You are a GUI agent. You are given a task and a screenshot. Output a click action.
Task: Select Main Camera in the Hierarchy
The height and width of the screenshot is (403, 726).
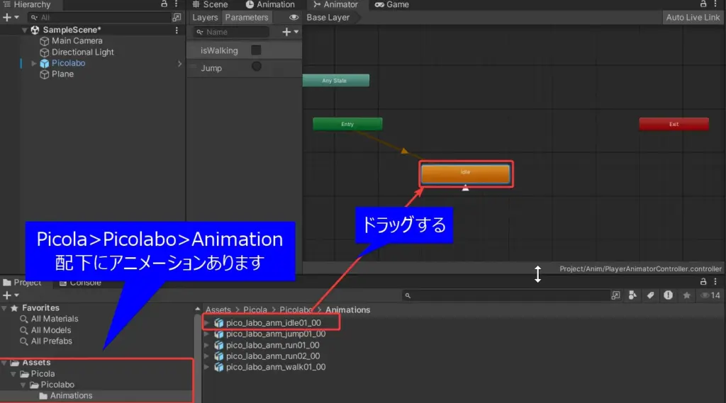[77, 40]
